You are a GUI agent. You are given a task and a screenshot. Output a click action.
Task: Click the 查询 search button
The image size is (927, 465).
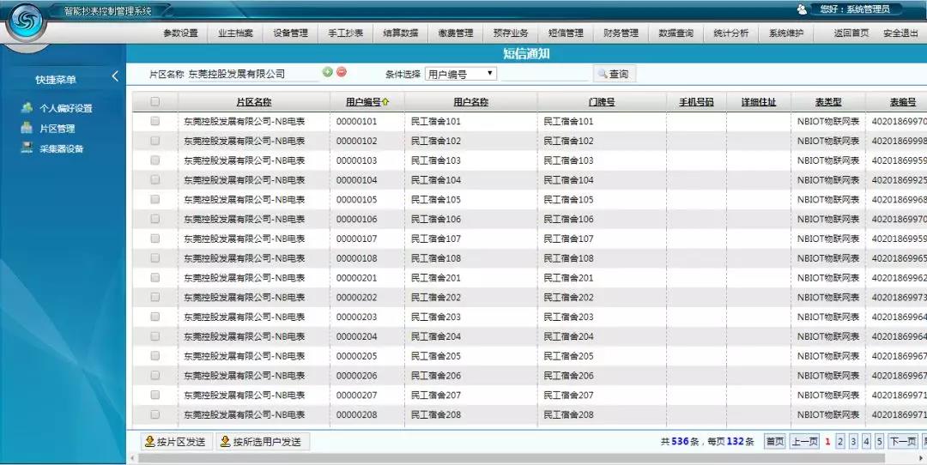pos(615,74)
